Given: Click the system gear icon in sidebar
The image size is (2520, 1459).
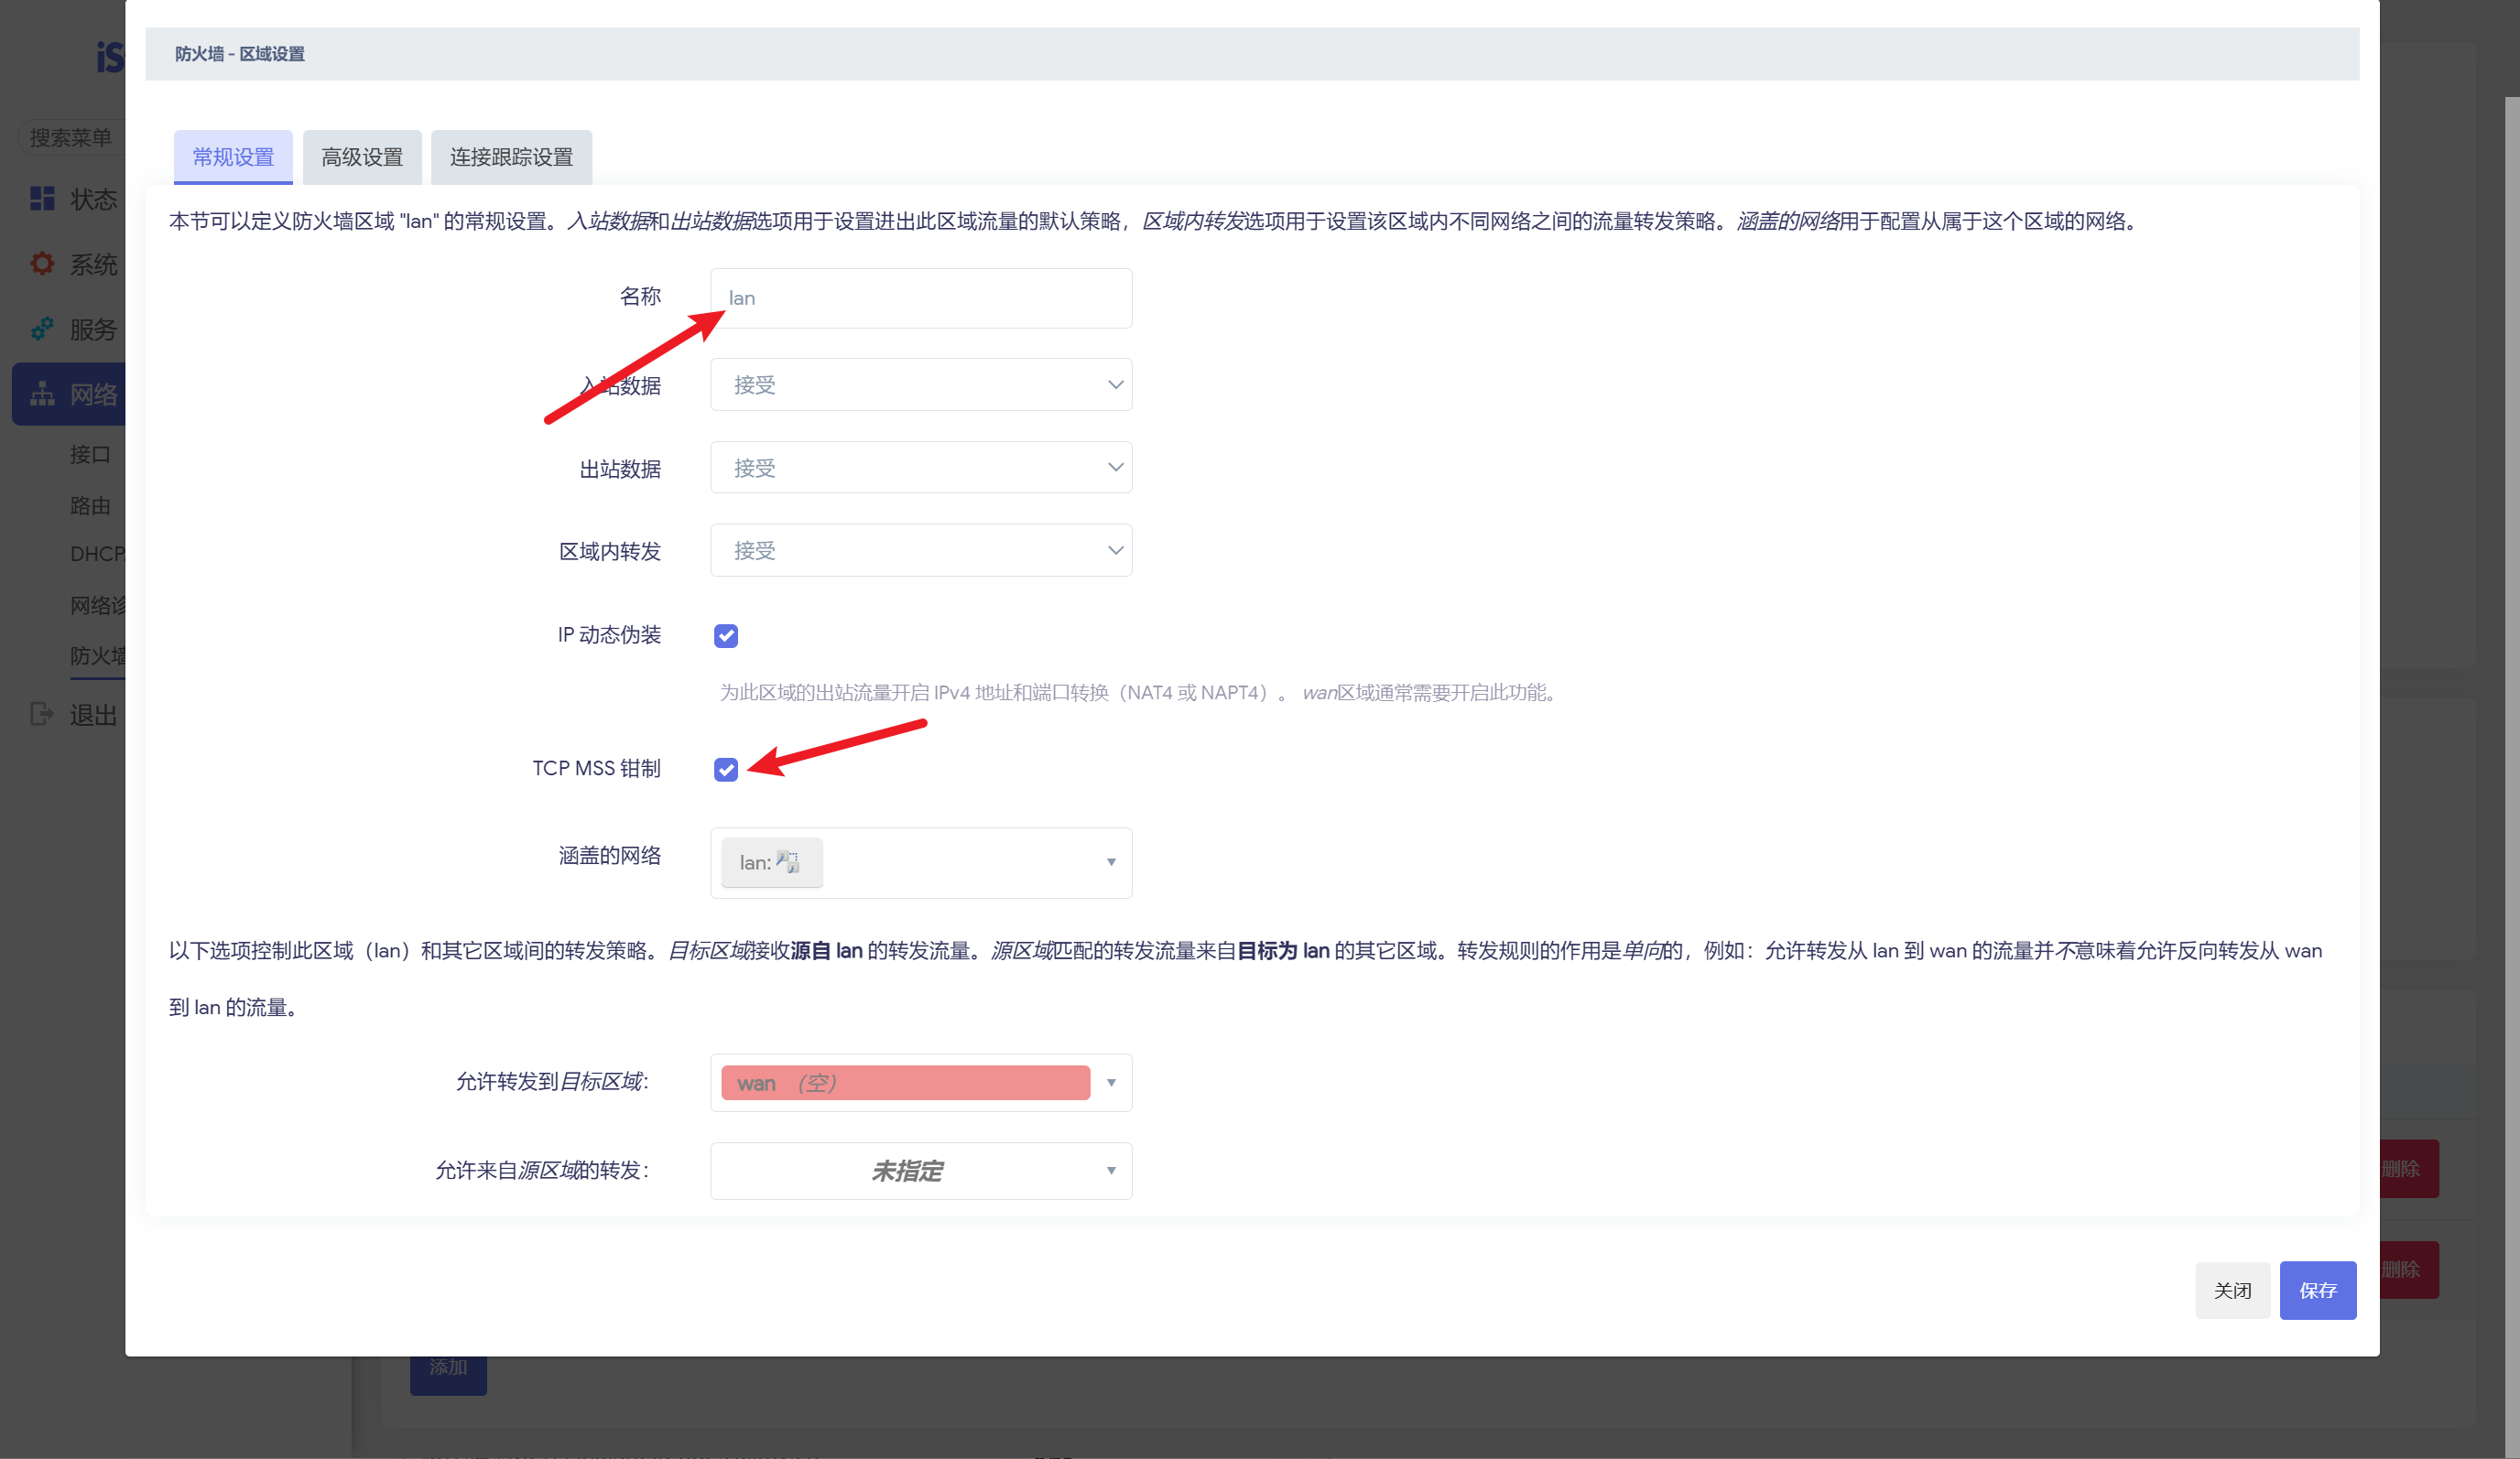Looking at the screenshot, I should [x=42, y=264].
